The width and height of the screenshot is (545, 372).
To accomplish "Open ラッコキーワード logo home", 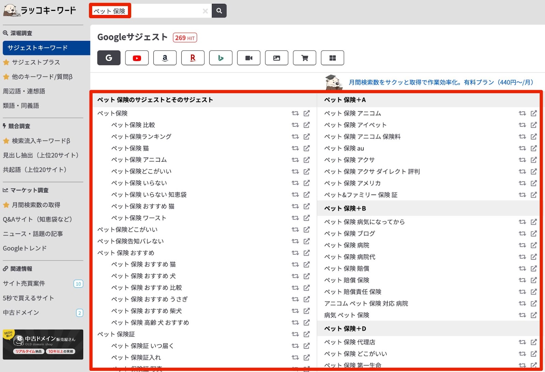I will [x=40, y=10].
